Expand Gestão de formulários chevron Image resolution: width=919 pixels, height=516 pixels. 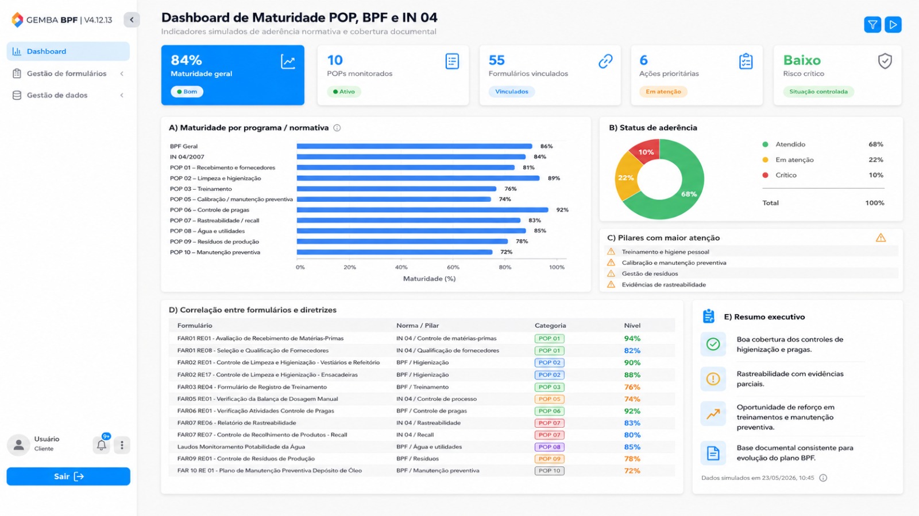coord(122,73)
